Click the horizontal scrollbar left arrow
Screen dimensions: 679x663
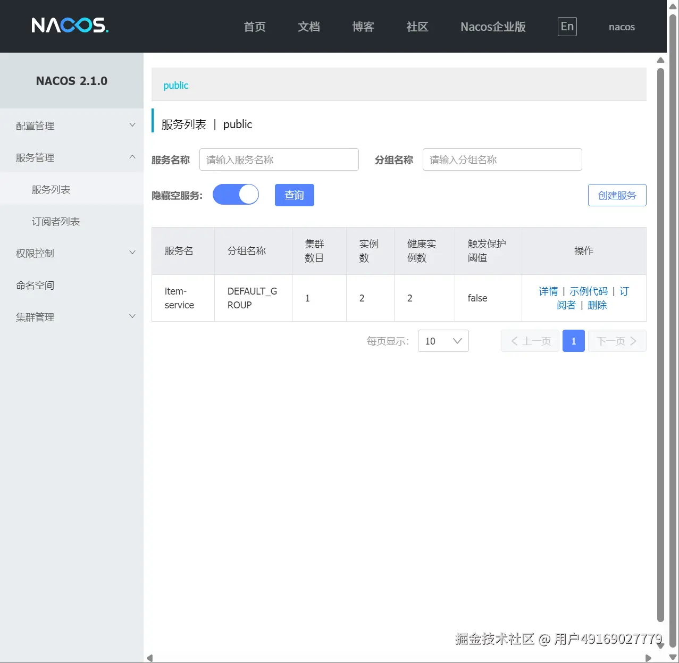150,658
